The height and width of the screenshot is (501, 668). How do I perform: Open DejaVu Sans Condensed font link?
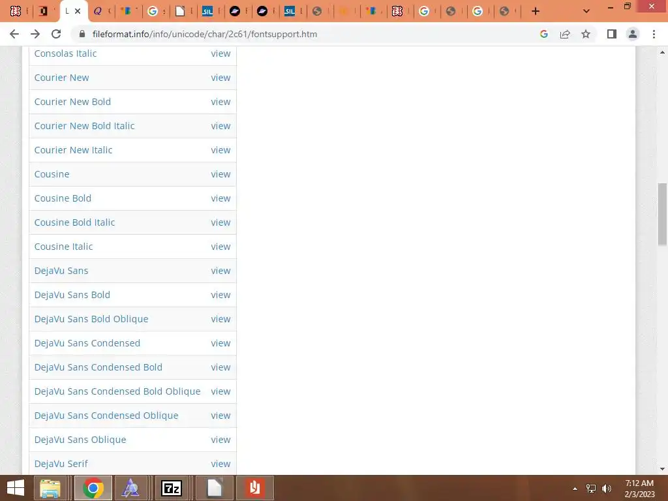(x=87, y=343)
